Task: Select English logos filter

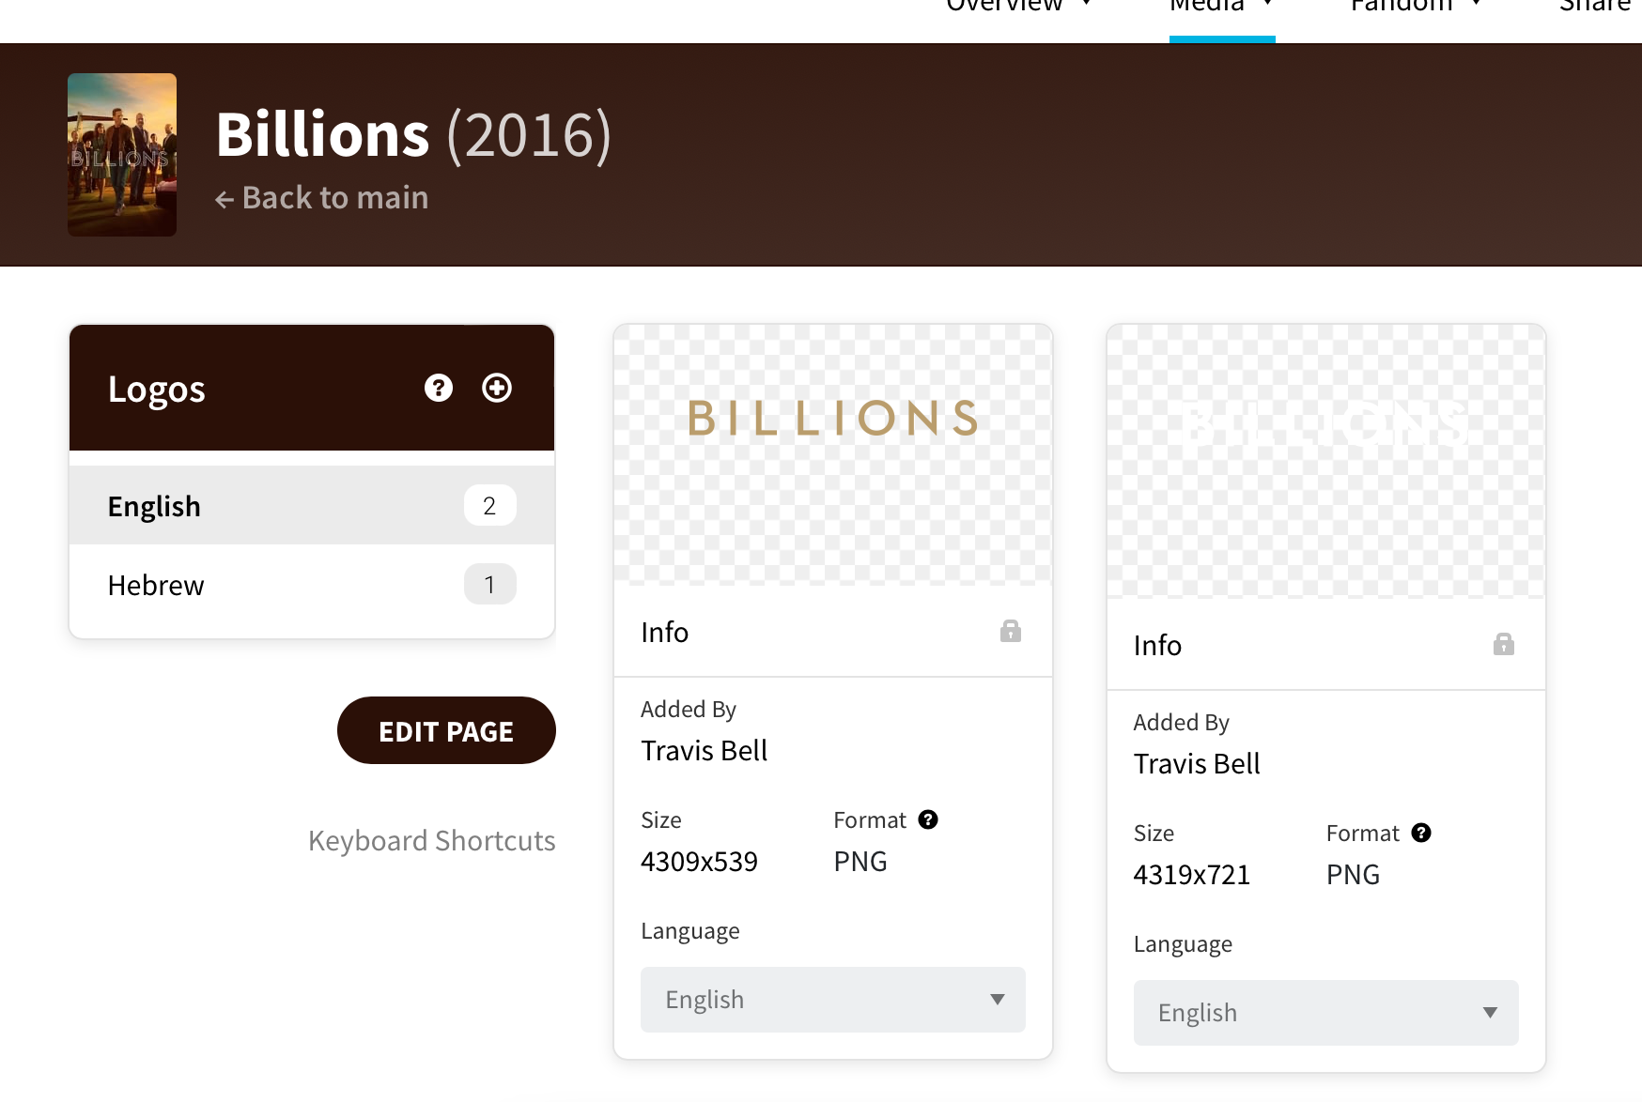Action: 312,506
